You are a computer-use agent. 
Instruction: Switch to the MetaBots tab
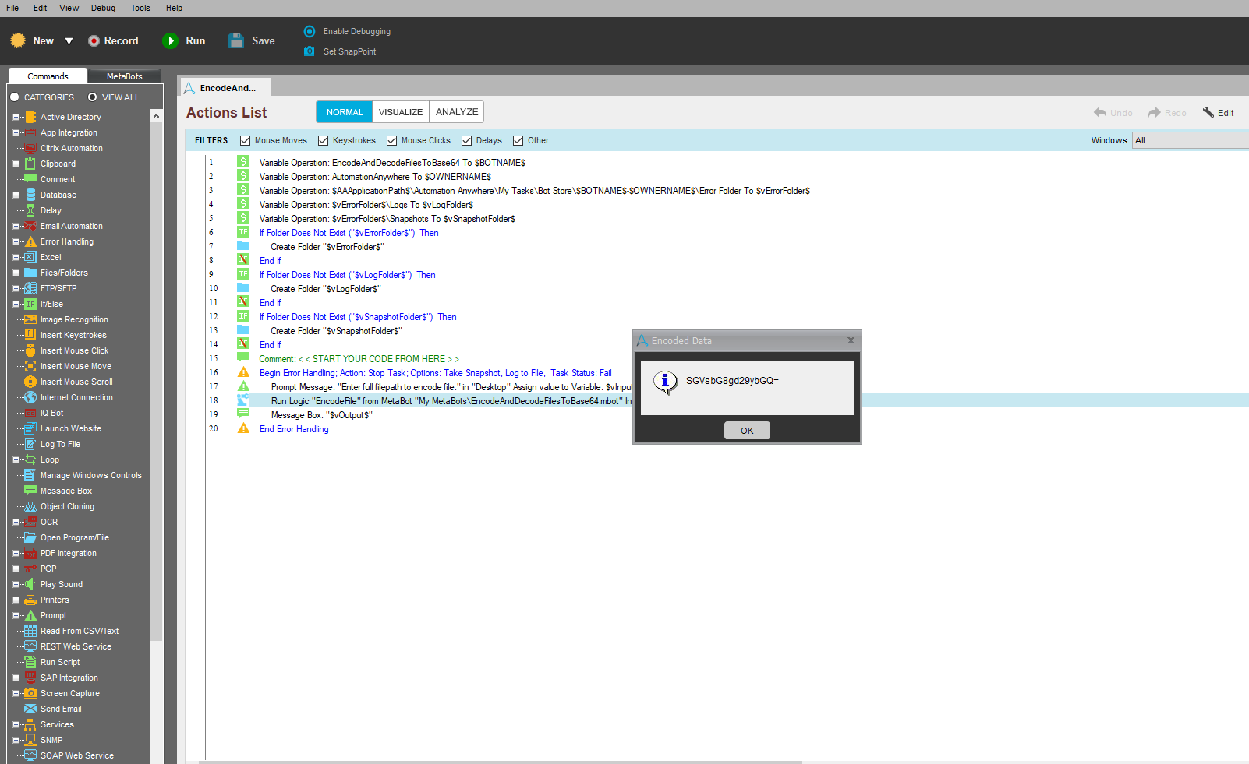[x=125, y=76]
